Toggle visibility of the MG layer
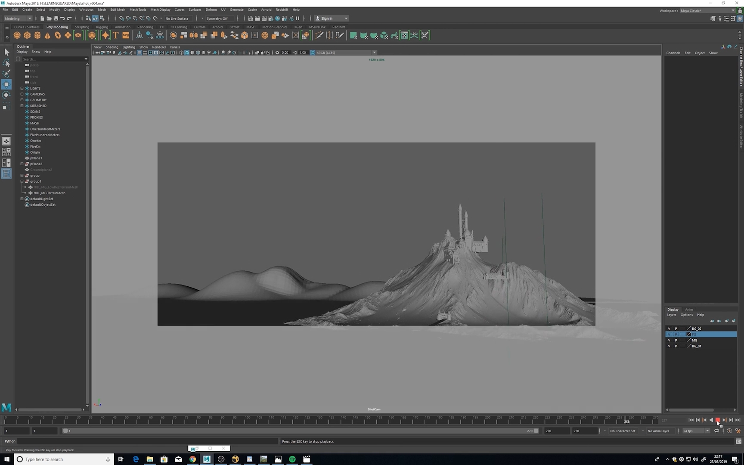 (x=669, y=340)
